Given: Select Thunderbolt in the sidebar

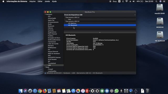Looking at the screenshot, I should pos(52,63).
